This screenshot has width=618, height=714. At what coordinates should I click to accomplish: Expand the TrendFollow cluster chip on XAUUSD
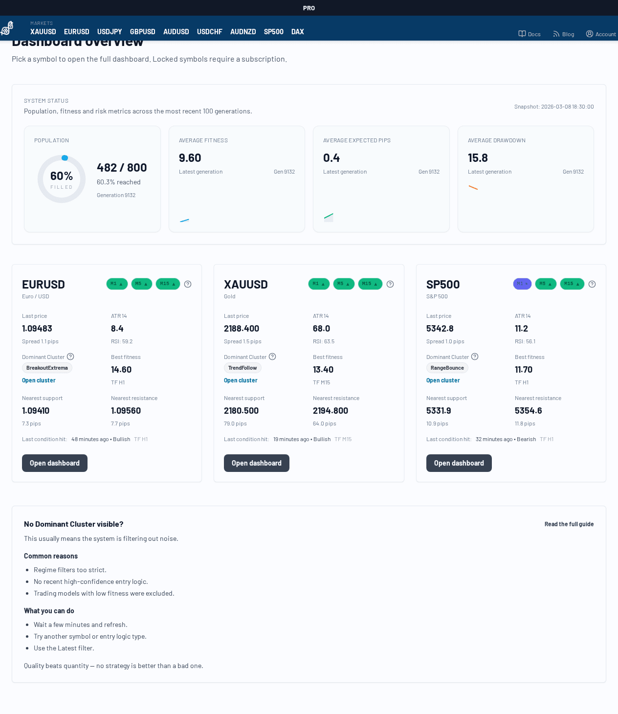click(243, 367)
